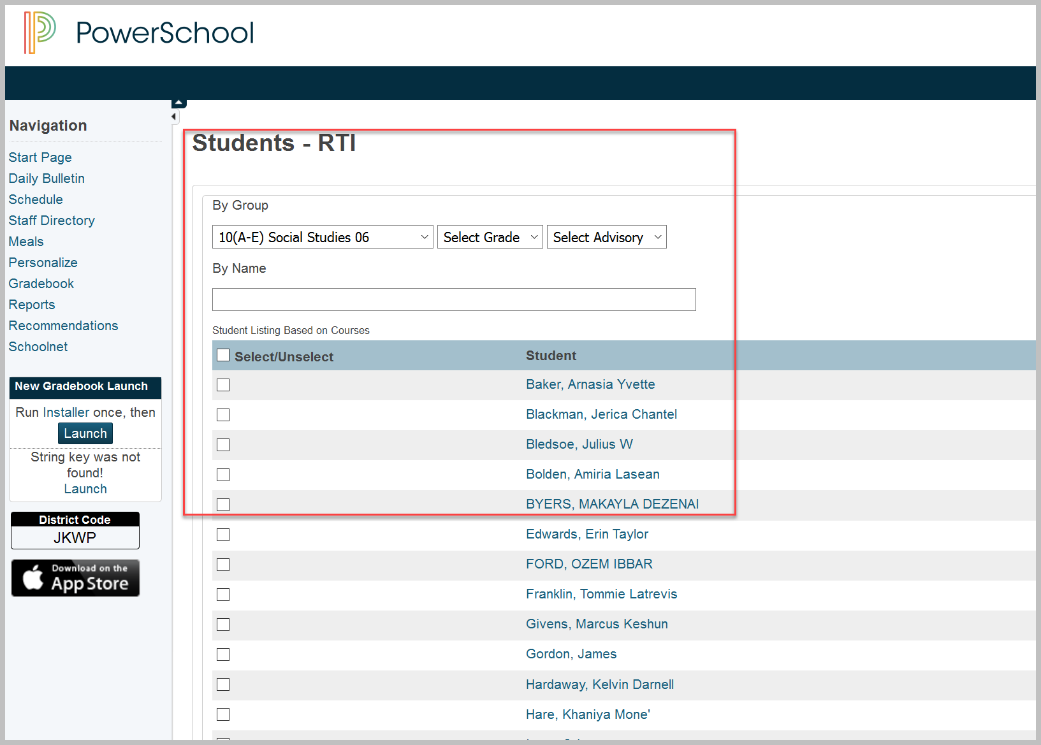The width and height of the screenshot is (1041, 745).
Task: Open Schoolnet from the navigation
Action: pos(38,346)
